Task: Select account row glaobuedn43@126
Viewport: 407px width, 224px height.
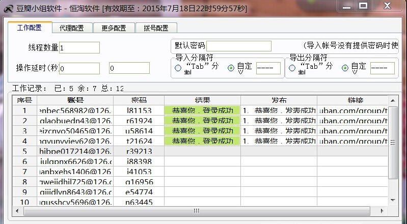Action: (x=75, y=121)
